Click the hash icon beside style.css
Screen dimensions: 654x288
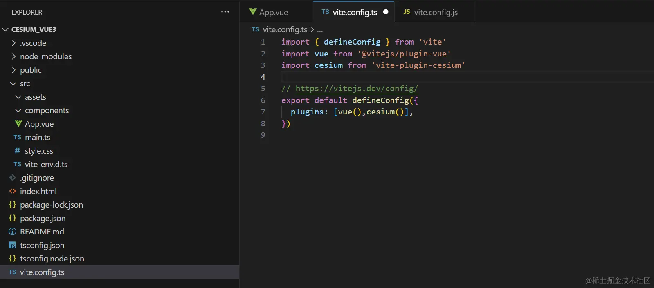(17, 151)
